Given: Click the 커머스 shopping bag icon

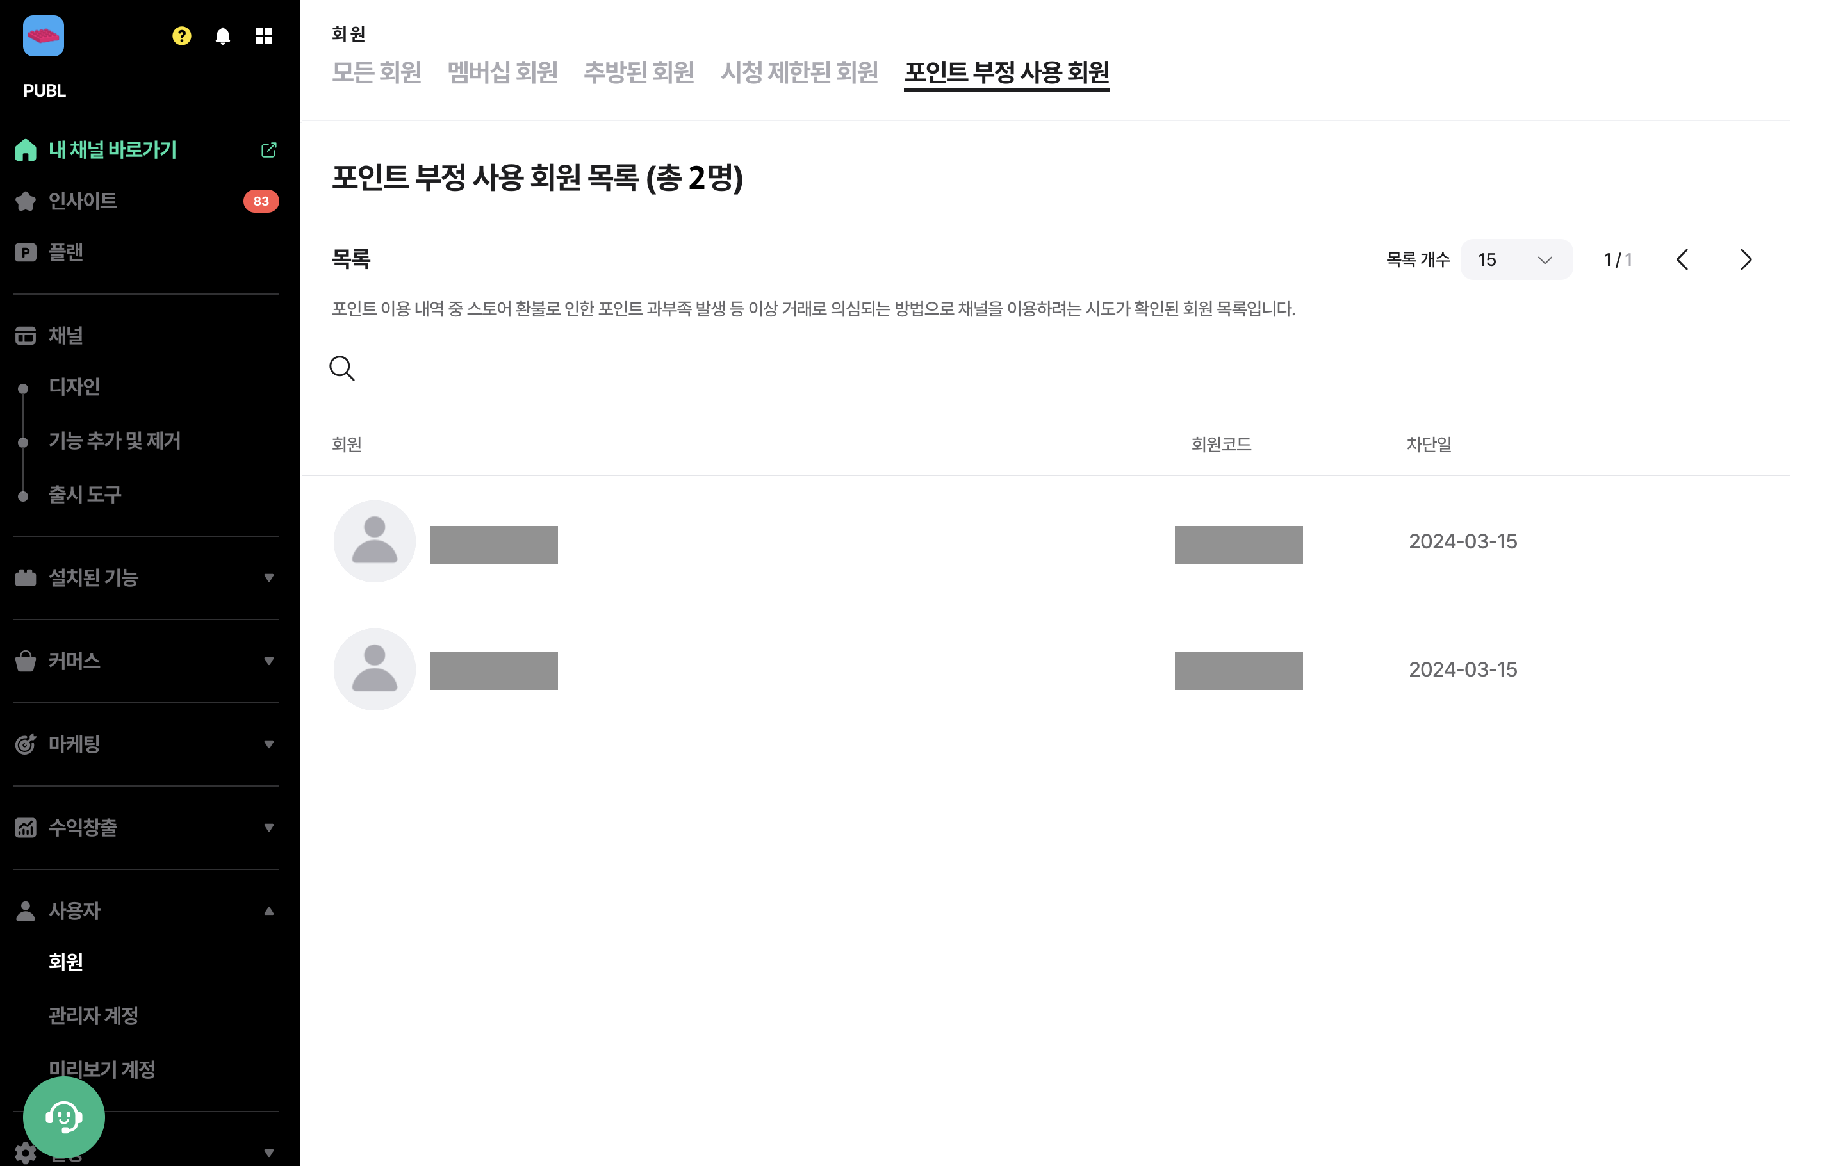Looking at the screenshot, I should (25, 661).
